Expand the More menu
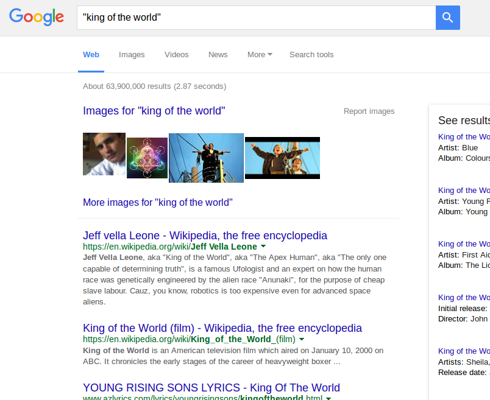The height and width of the screenshot is (400, 490). click(260, 55)
